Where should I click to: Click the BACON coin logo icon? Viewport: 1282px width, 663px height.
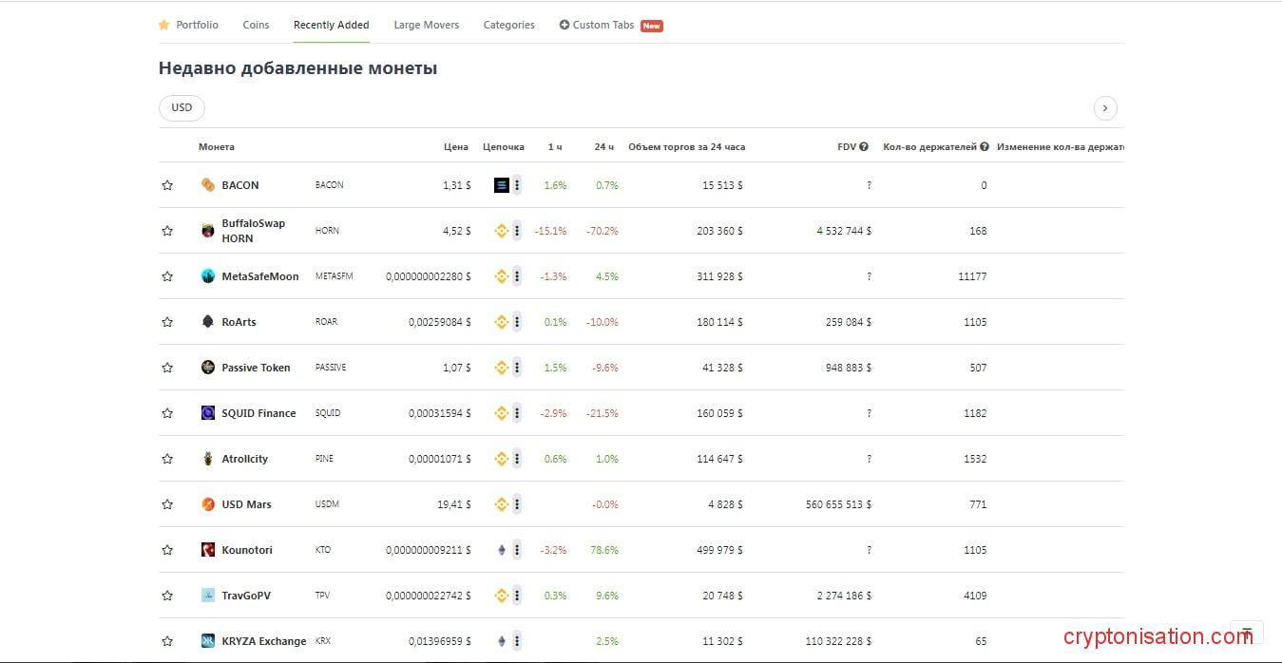(x=208, y=185)
